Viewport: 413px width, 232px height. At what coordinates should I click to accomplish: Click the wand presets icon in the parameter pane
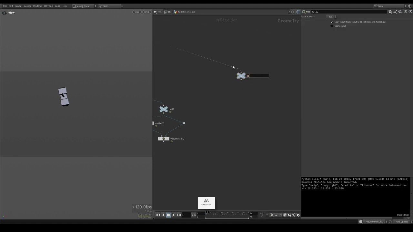coord(395,12)
